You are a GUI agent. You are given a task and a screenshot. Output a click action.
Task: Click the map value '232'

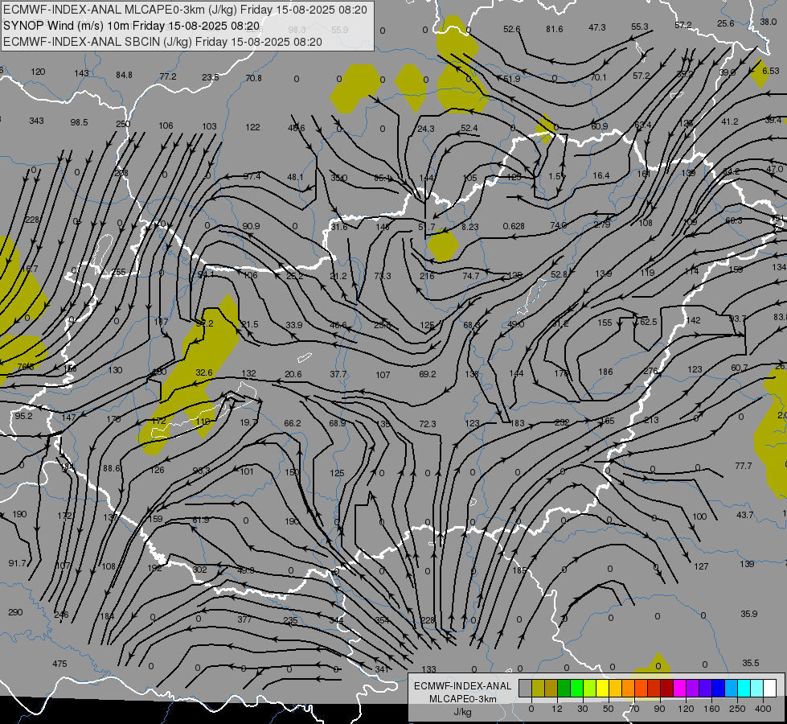[562, 422]
